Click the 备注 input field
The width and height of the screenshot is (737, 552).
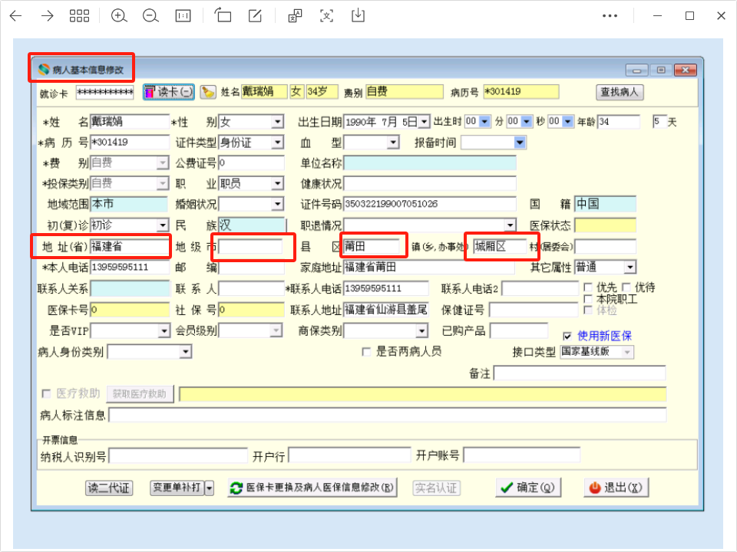580,373
